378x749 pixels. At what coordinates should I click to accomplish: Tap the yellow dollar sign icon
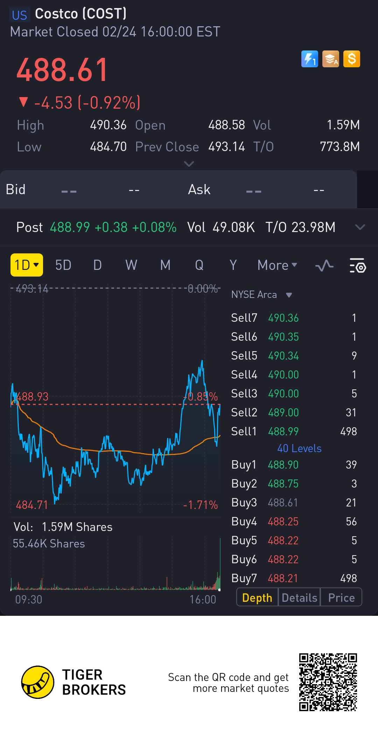352,59
